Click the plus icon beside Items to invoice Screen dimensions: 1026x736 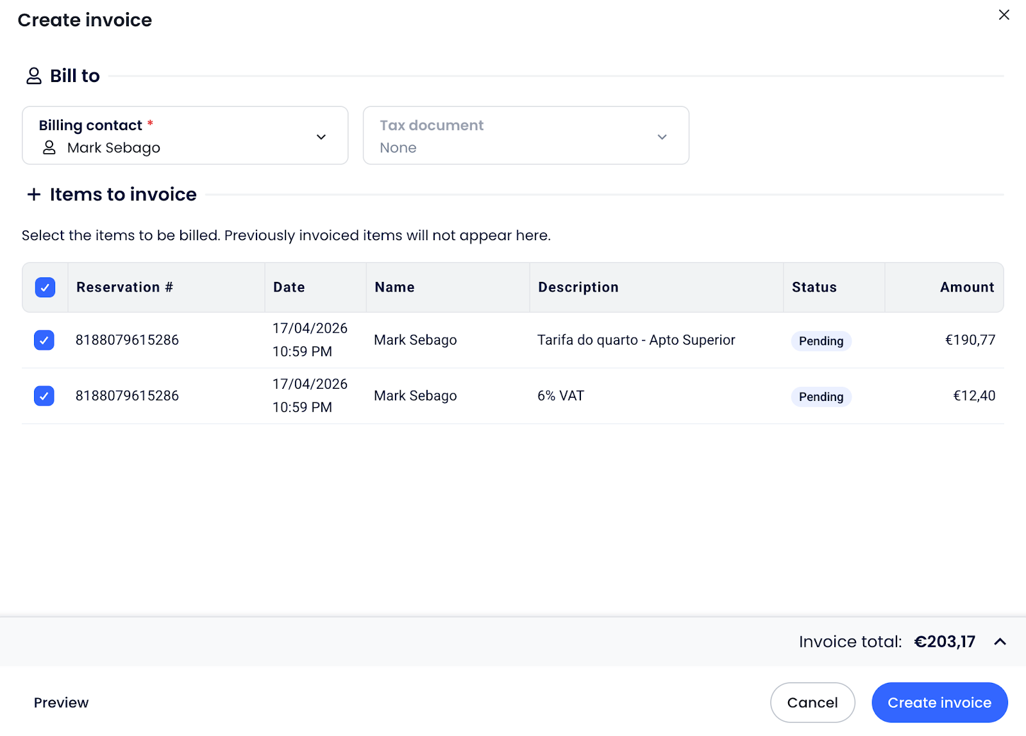point(34,194)
